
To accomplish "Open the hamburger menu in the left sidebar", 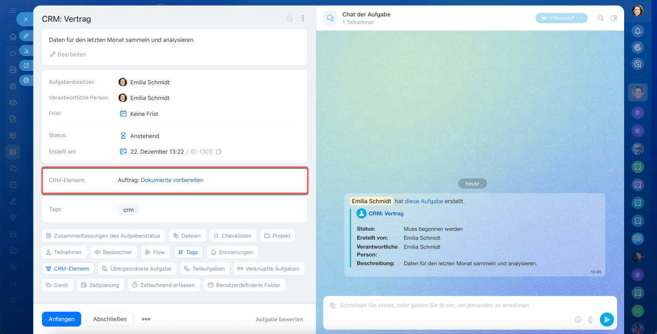I will point(13,11).
